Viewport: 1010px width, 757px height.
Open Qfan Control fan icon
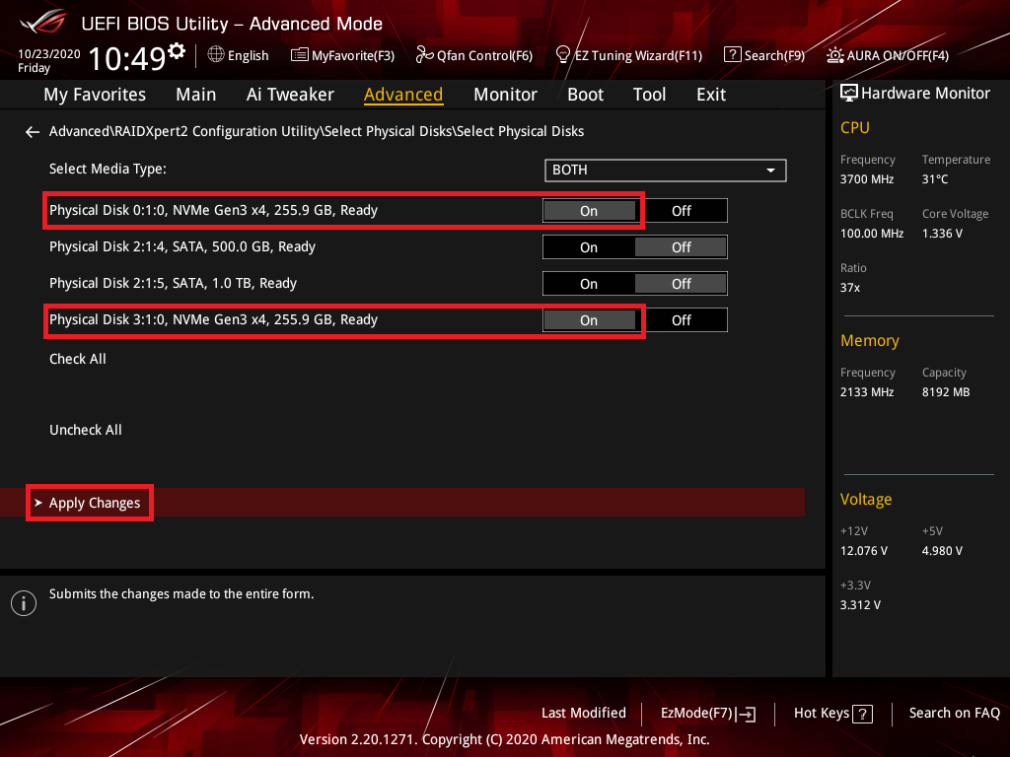[425, 55]
